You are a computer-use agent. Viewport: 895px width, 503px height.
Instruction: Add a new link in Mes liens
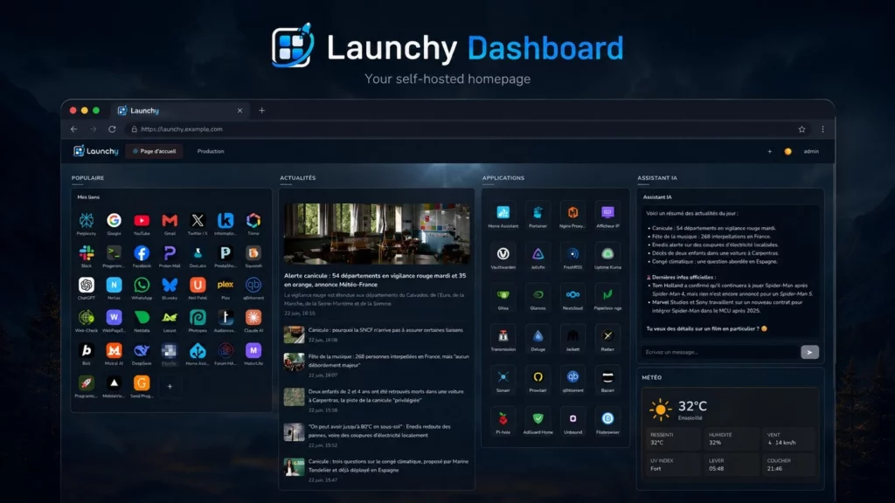pos(170,387)
